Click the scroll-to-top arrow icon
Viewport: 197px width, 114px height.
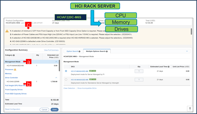(190, 109)
